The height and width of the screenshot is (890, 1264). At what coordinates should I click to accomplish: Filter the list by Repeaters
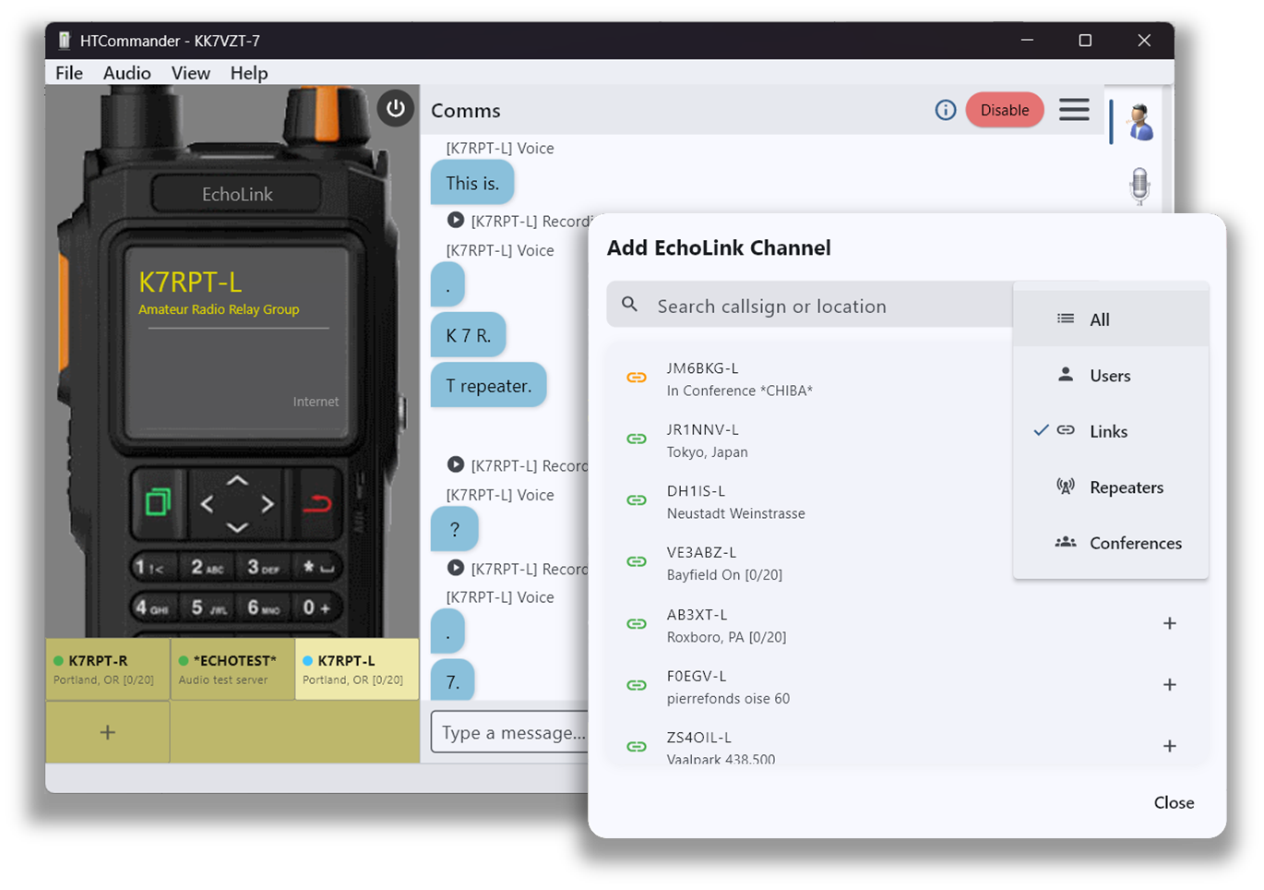1111,487
